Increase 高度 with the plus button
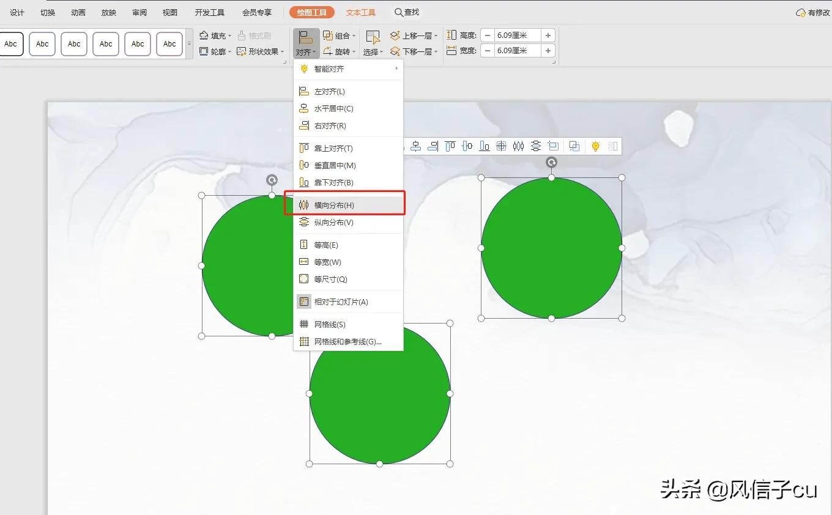Viewport: 832px width, 515px height. pyautogui.click(x=548, y=35)
